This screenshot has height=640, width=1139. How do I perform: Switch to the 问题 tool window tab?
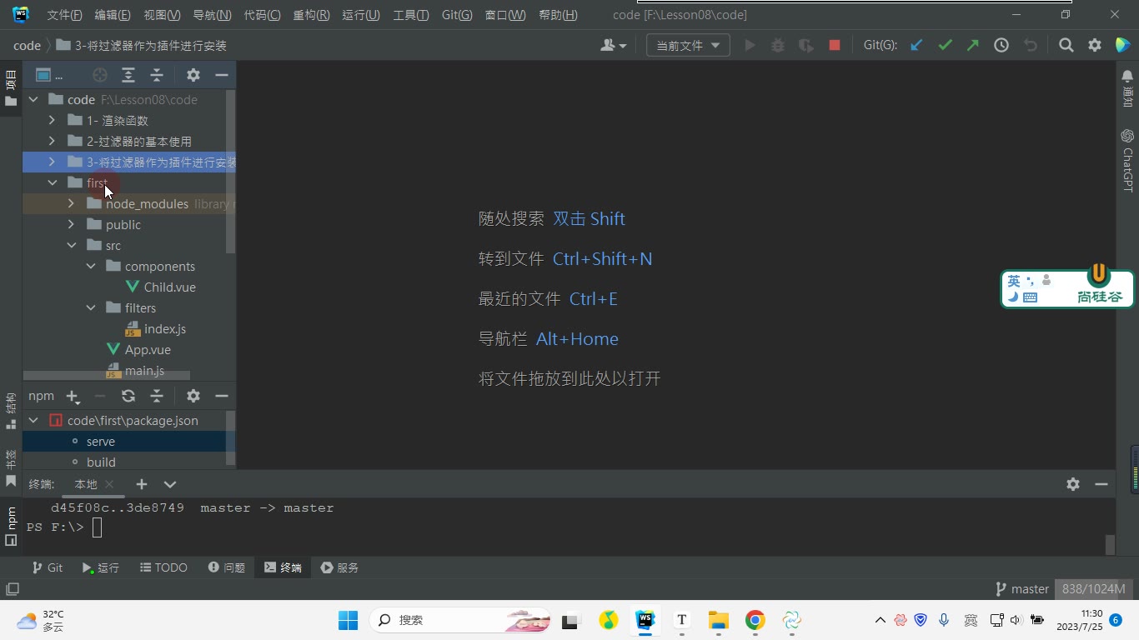point(227,567)
